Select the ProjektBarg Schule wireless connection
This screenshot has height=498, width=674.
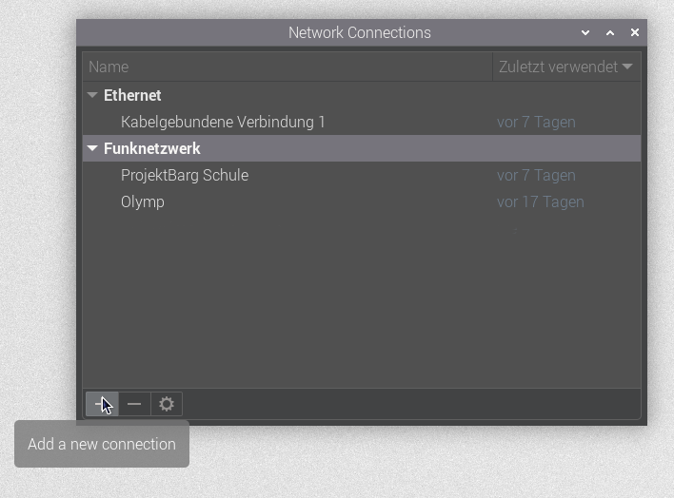[185, 175]
